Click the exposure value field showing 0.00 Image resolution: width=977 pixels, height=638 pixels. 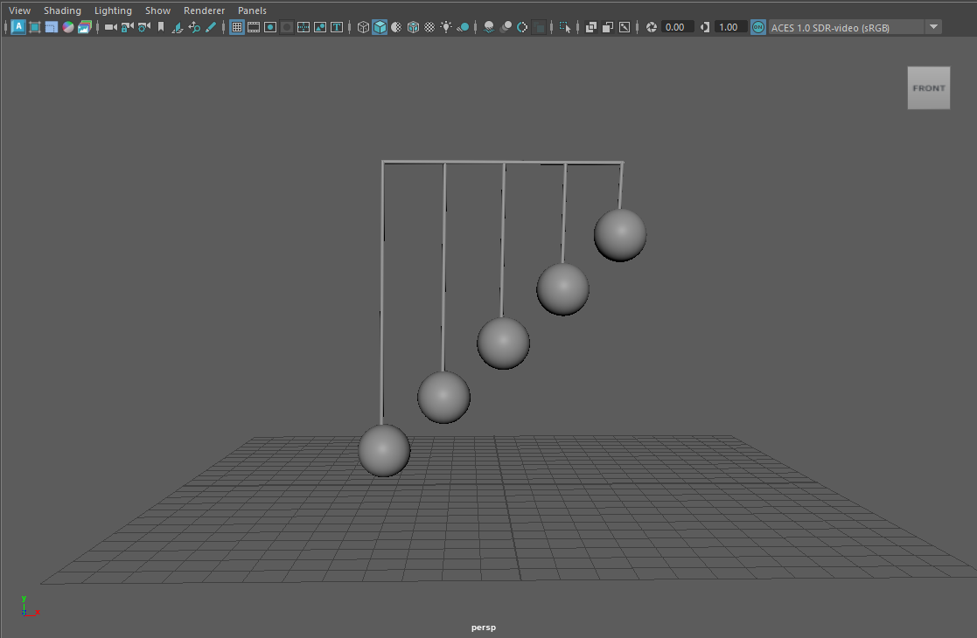tap(675, 27)
